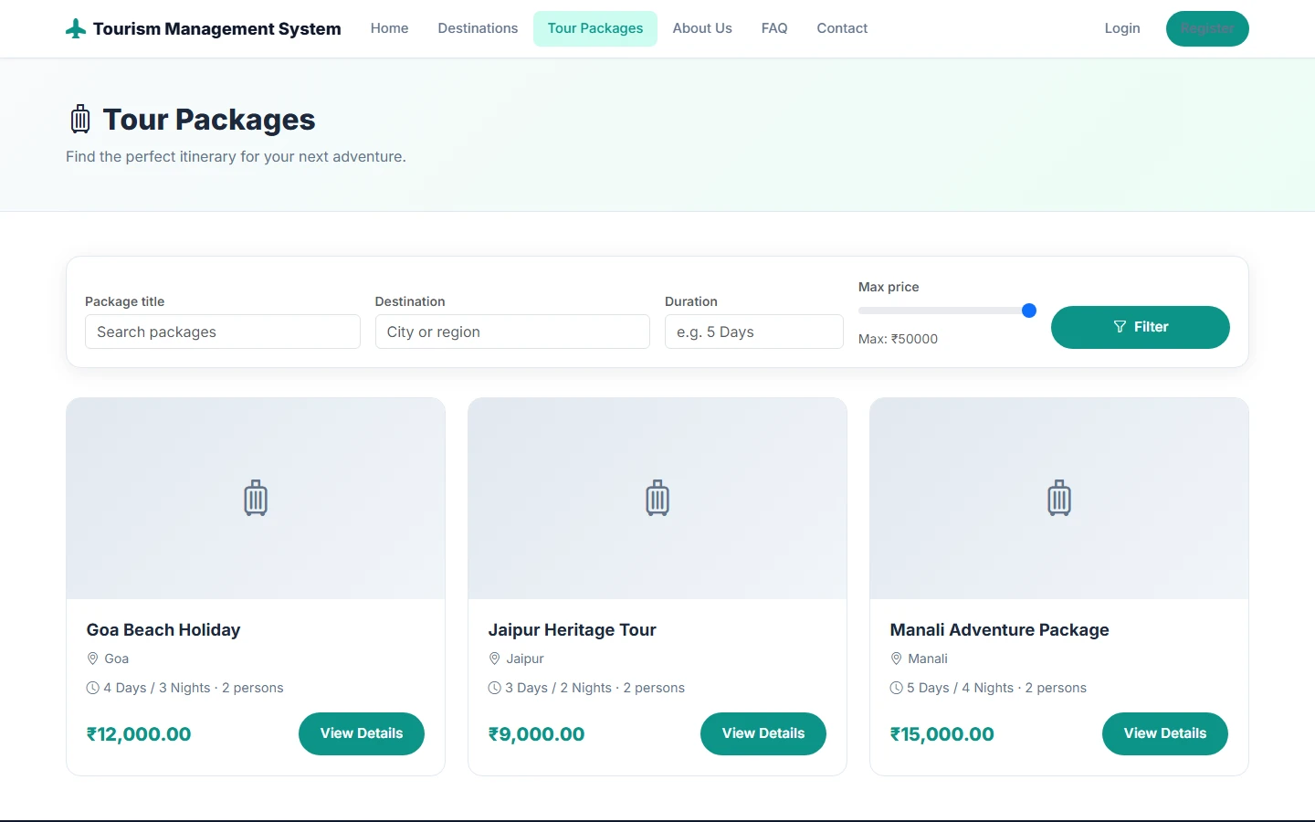Click the suitcase placeholder in Goa Beach Holiday card
Image resolution: width=1315 pixels, height=822 pixels.
coord(256,499)
